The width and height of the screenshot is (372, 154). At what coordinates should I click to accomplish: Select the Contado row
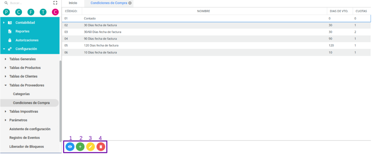click(x=216, y=18)
